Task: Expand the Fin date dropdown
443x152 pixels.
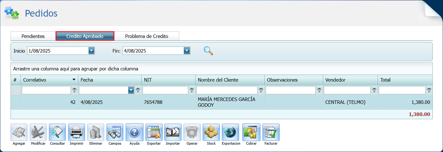Action: click(x=187, y=51)
